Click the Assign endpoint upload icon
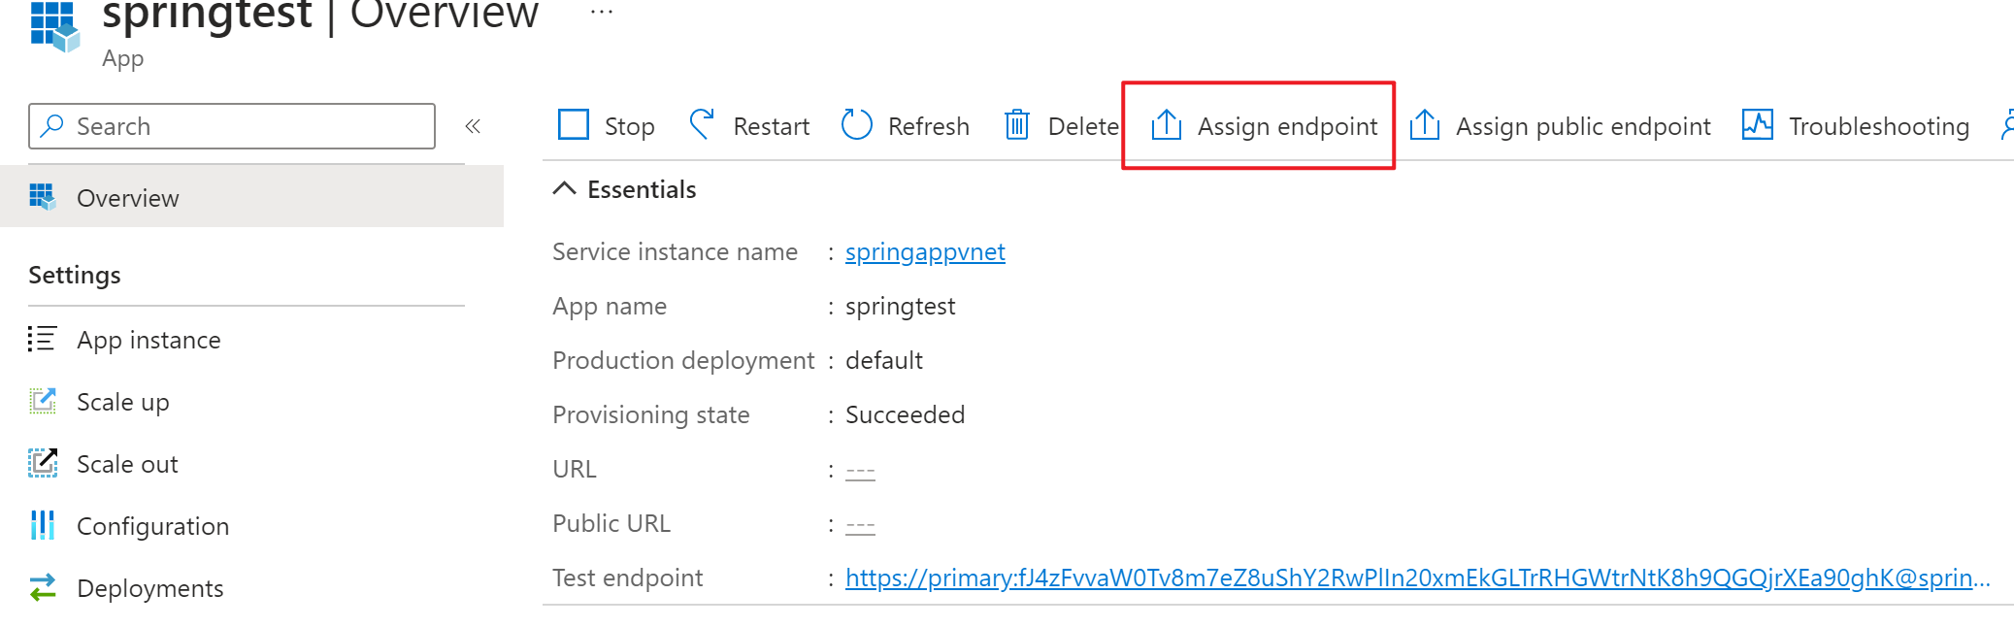This screenshot has width=2014, height=627. [x=1166, y=125]
